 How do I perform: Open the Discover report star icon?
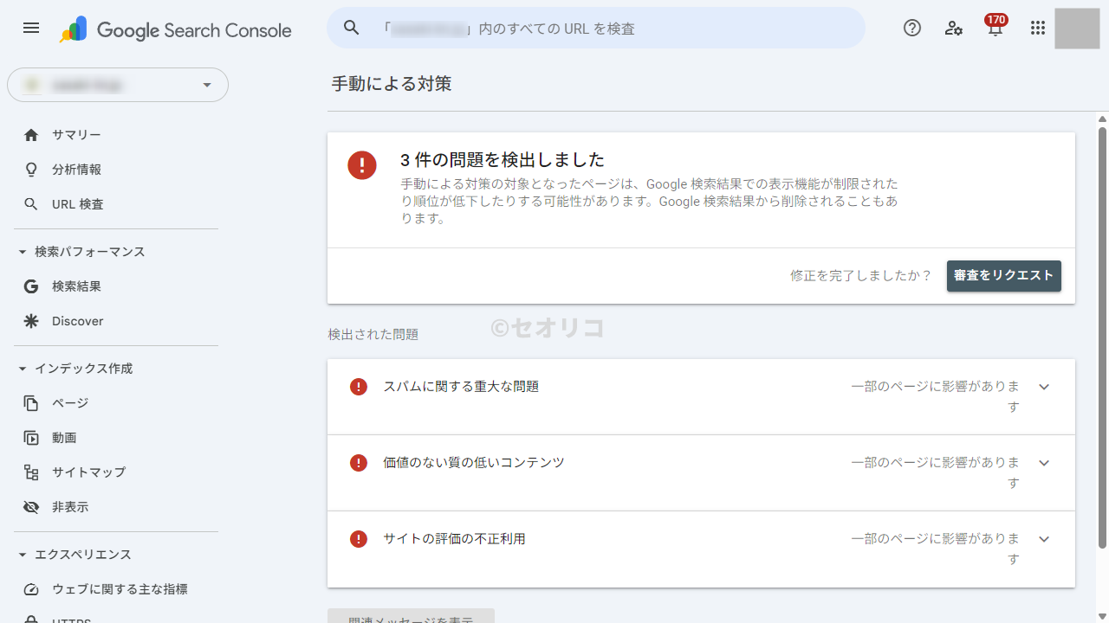[x=31, y=321]
